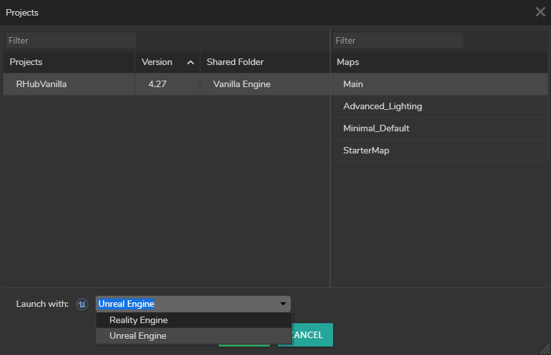Click the Maps column header
The image size is (551, 355).
point(439,62)
